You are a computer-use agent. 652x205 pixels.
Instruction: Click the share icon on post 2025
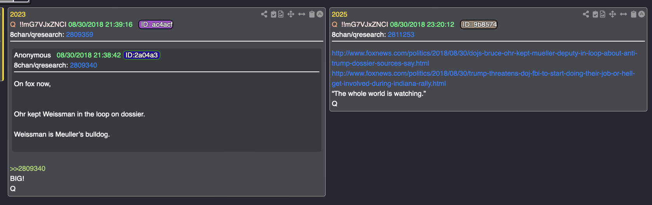pos(586,14)
